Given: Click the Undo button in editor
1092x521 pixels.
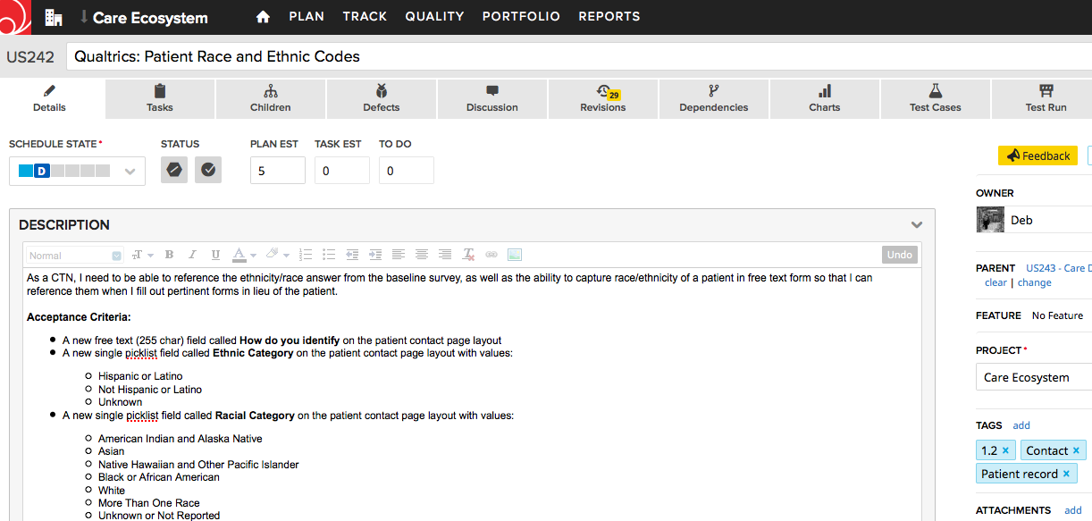Looking at the screenshot, I should tap(900, 255).
